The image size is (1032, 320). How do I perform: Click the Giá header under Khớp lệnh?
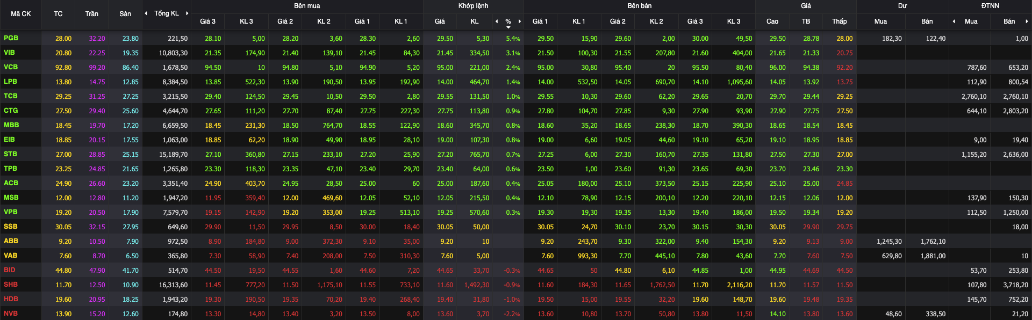coord(440,21)
